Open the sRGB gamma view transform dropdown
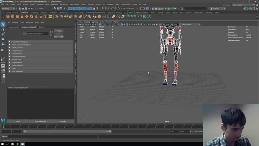Image resolution: width=259 pixels, height=146 pixels. click(x=191, y=24)
